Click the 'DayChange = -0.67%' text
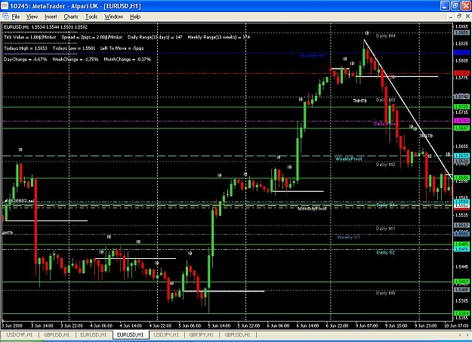 (25, 60)
